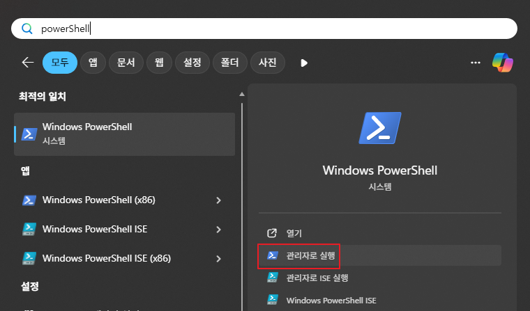
Task: Select the 폴더 filter tab
Action: [x=230, y=63]
